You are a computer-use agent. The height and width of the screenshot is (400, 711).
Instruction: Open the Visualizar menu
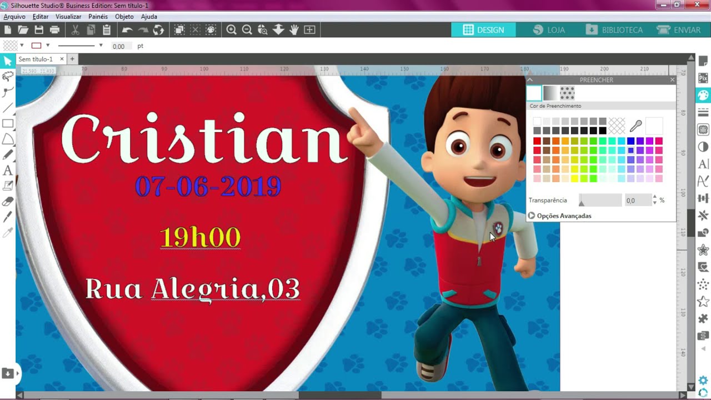(x=68, y=17)
